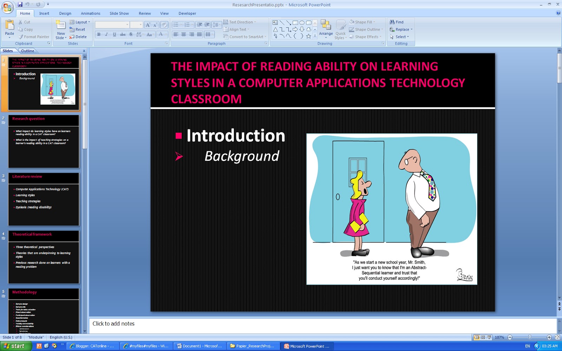Open the Review ribbon tab
Viewport: 562px width, 351px height.
point(145,13)
